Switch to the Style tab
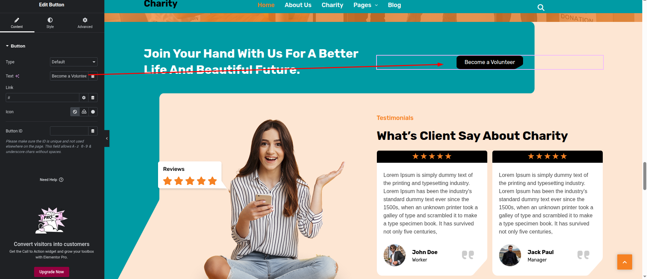This screenshot has width=647, height=279. 50,23
